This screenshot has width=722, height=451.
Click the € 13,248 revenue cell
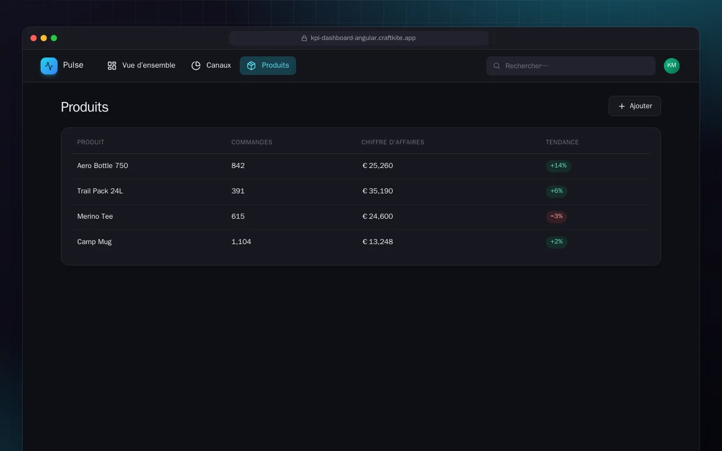pos(377,242)
